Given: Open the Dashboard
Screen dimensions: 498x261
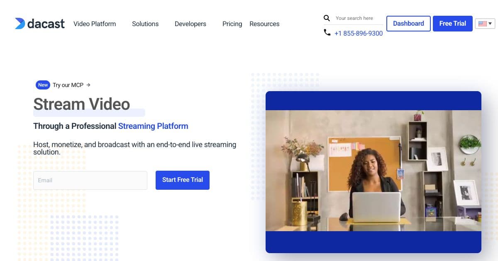Looking at the screenshot, I should tap(408, 24).
